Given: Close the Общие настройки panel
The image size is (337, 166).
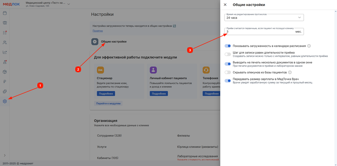Looking at the screenshot, I should [x=225, y=5].
